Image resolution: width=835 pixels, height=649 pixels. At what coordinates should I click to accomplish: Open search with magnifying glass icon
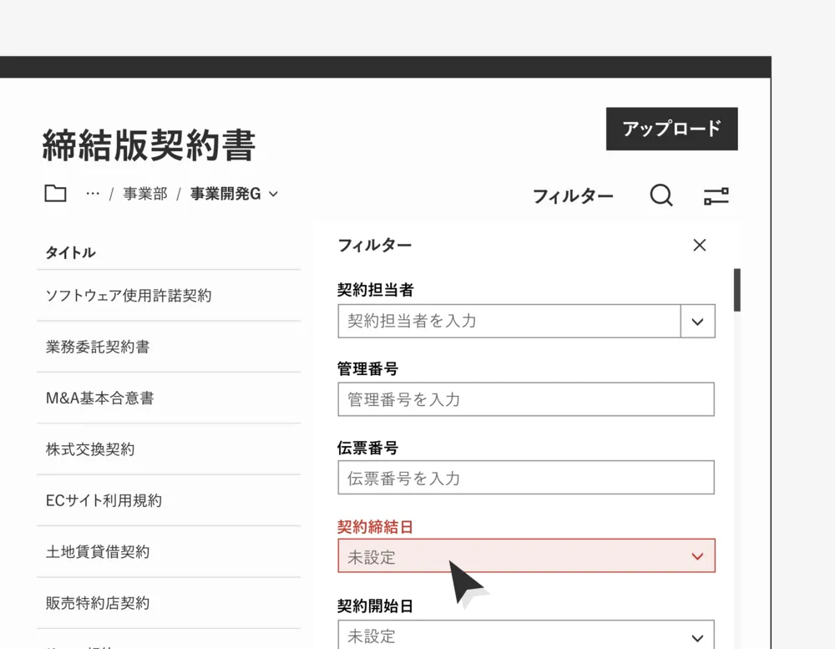(x=660, y=195)
